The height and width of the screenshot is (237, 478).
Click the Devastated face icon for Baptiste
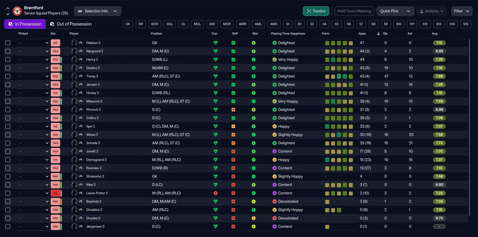point(274,202)
